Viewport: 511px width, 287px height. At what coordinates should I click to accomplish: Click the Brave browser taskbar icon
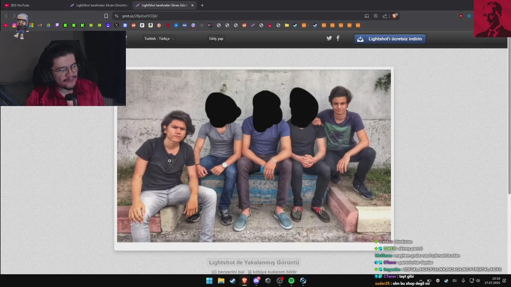coord(244,281)
